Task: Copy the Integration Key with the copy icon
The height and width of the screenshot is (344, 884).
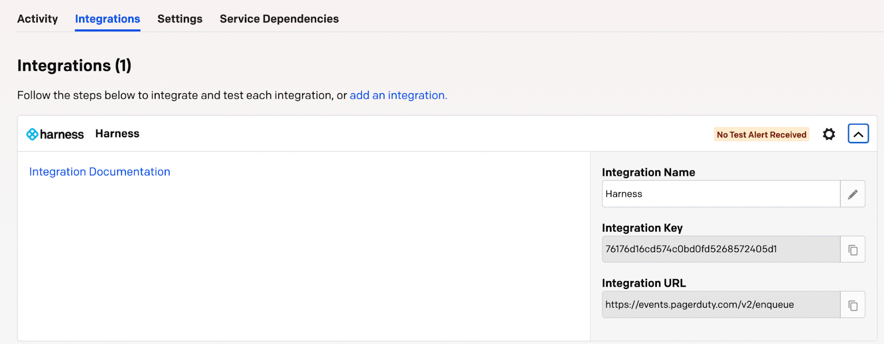Action: (x=853, y=249)
